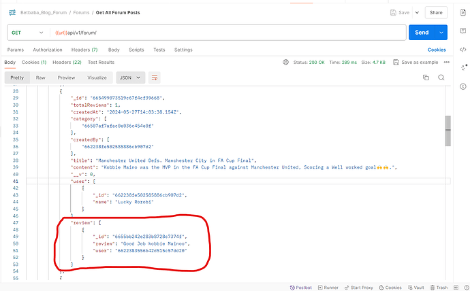
Task: Click the Share button
Action: tap(435, 12)
